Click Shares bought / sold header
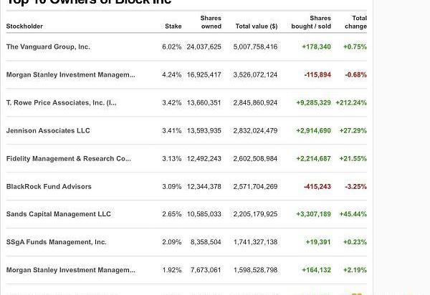430x295 pixels. coord(315,22)
